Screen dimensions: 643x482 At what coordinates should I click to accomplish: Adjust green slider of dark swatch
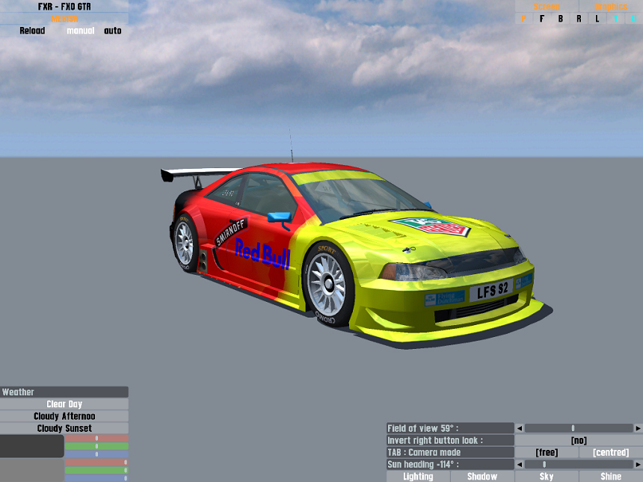tap(96, 446)
